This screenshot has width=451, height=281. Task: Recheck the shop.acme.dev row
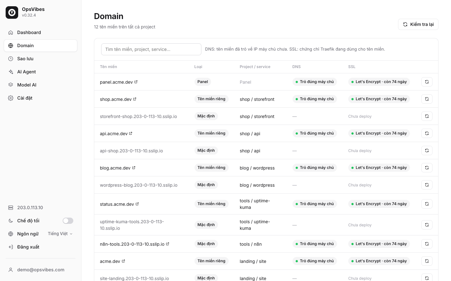tap(427, 99)
